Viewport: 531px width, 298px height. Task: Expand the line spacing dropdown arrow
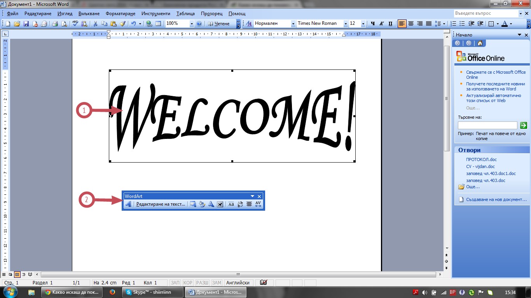[444, 24]
